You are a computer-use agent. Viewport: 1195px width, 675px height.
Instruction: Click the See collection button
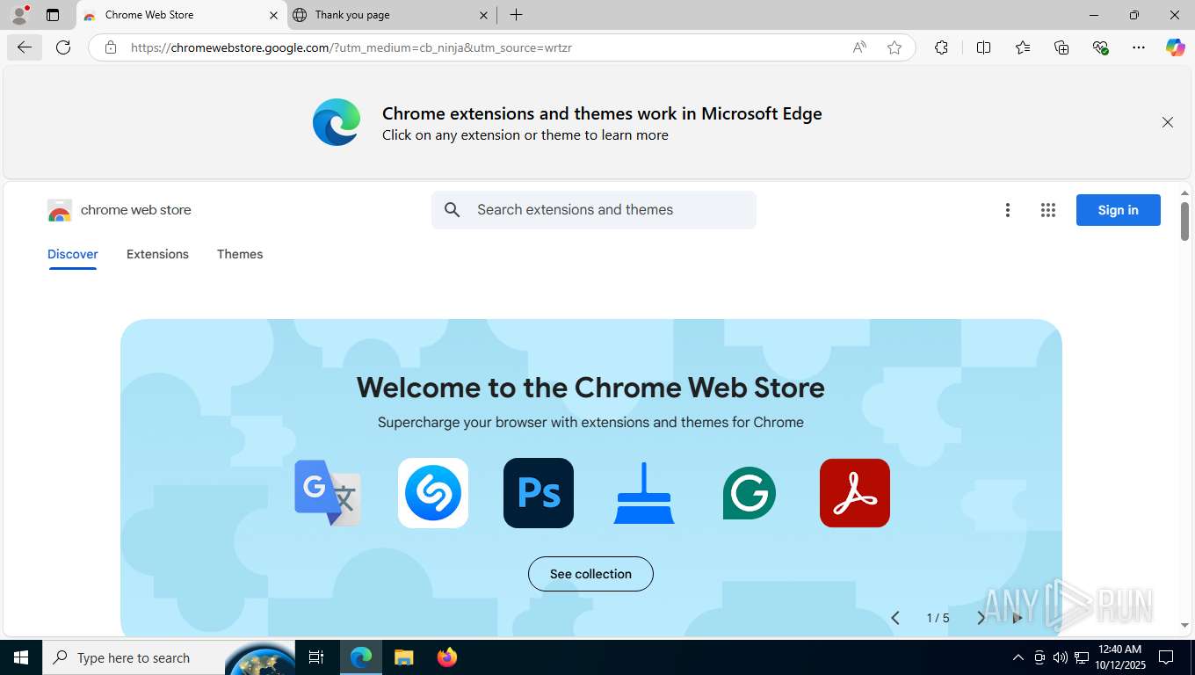click(x=590, y=574)
